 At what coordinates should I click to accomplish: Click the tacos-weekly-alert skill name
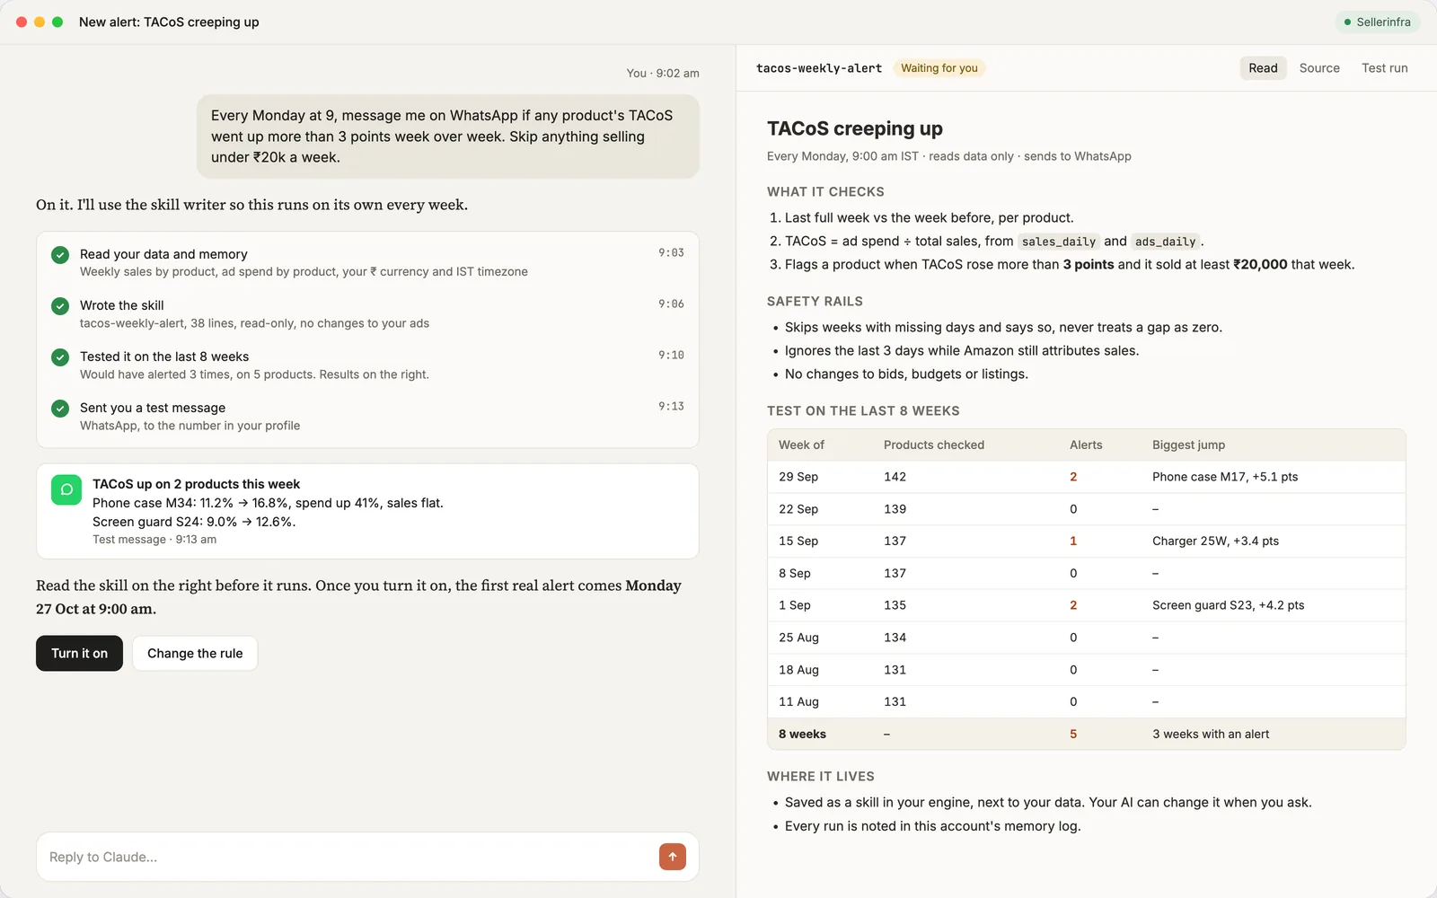(819, 68)
